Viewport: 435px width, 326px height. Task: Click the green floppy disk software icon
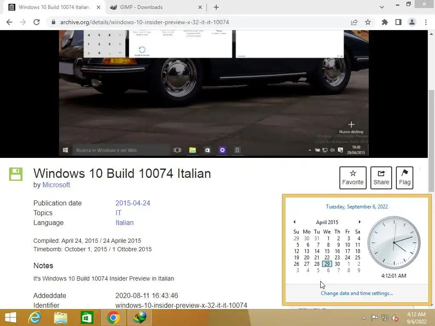coord(16,174)
